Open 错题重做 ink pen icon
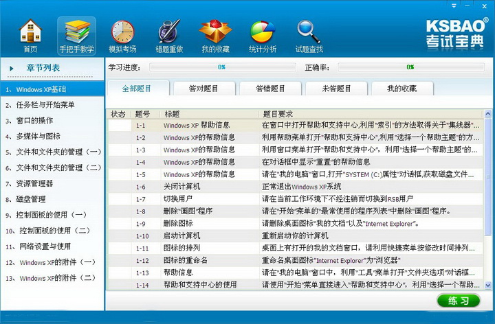The image size is (495, 324). coord(169,36)
